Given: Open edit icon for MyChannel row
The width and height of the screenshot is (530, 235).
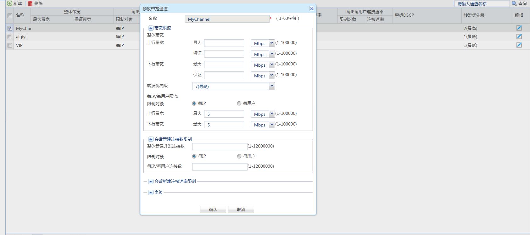Looking at the screenshot, I should (x=519, y=28).
